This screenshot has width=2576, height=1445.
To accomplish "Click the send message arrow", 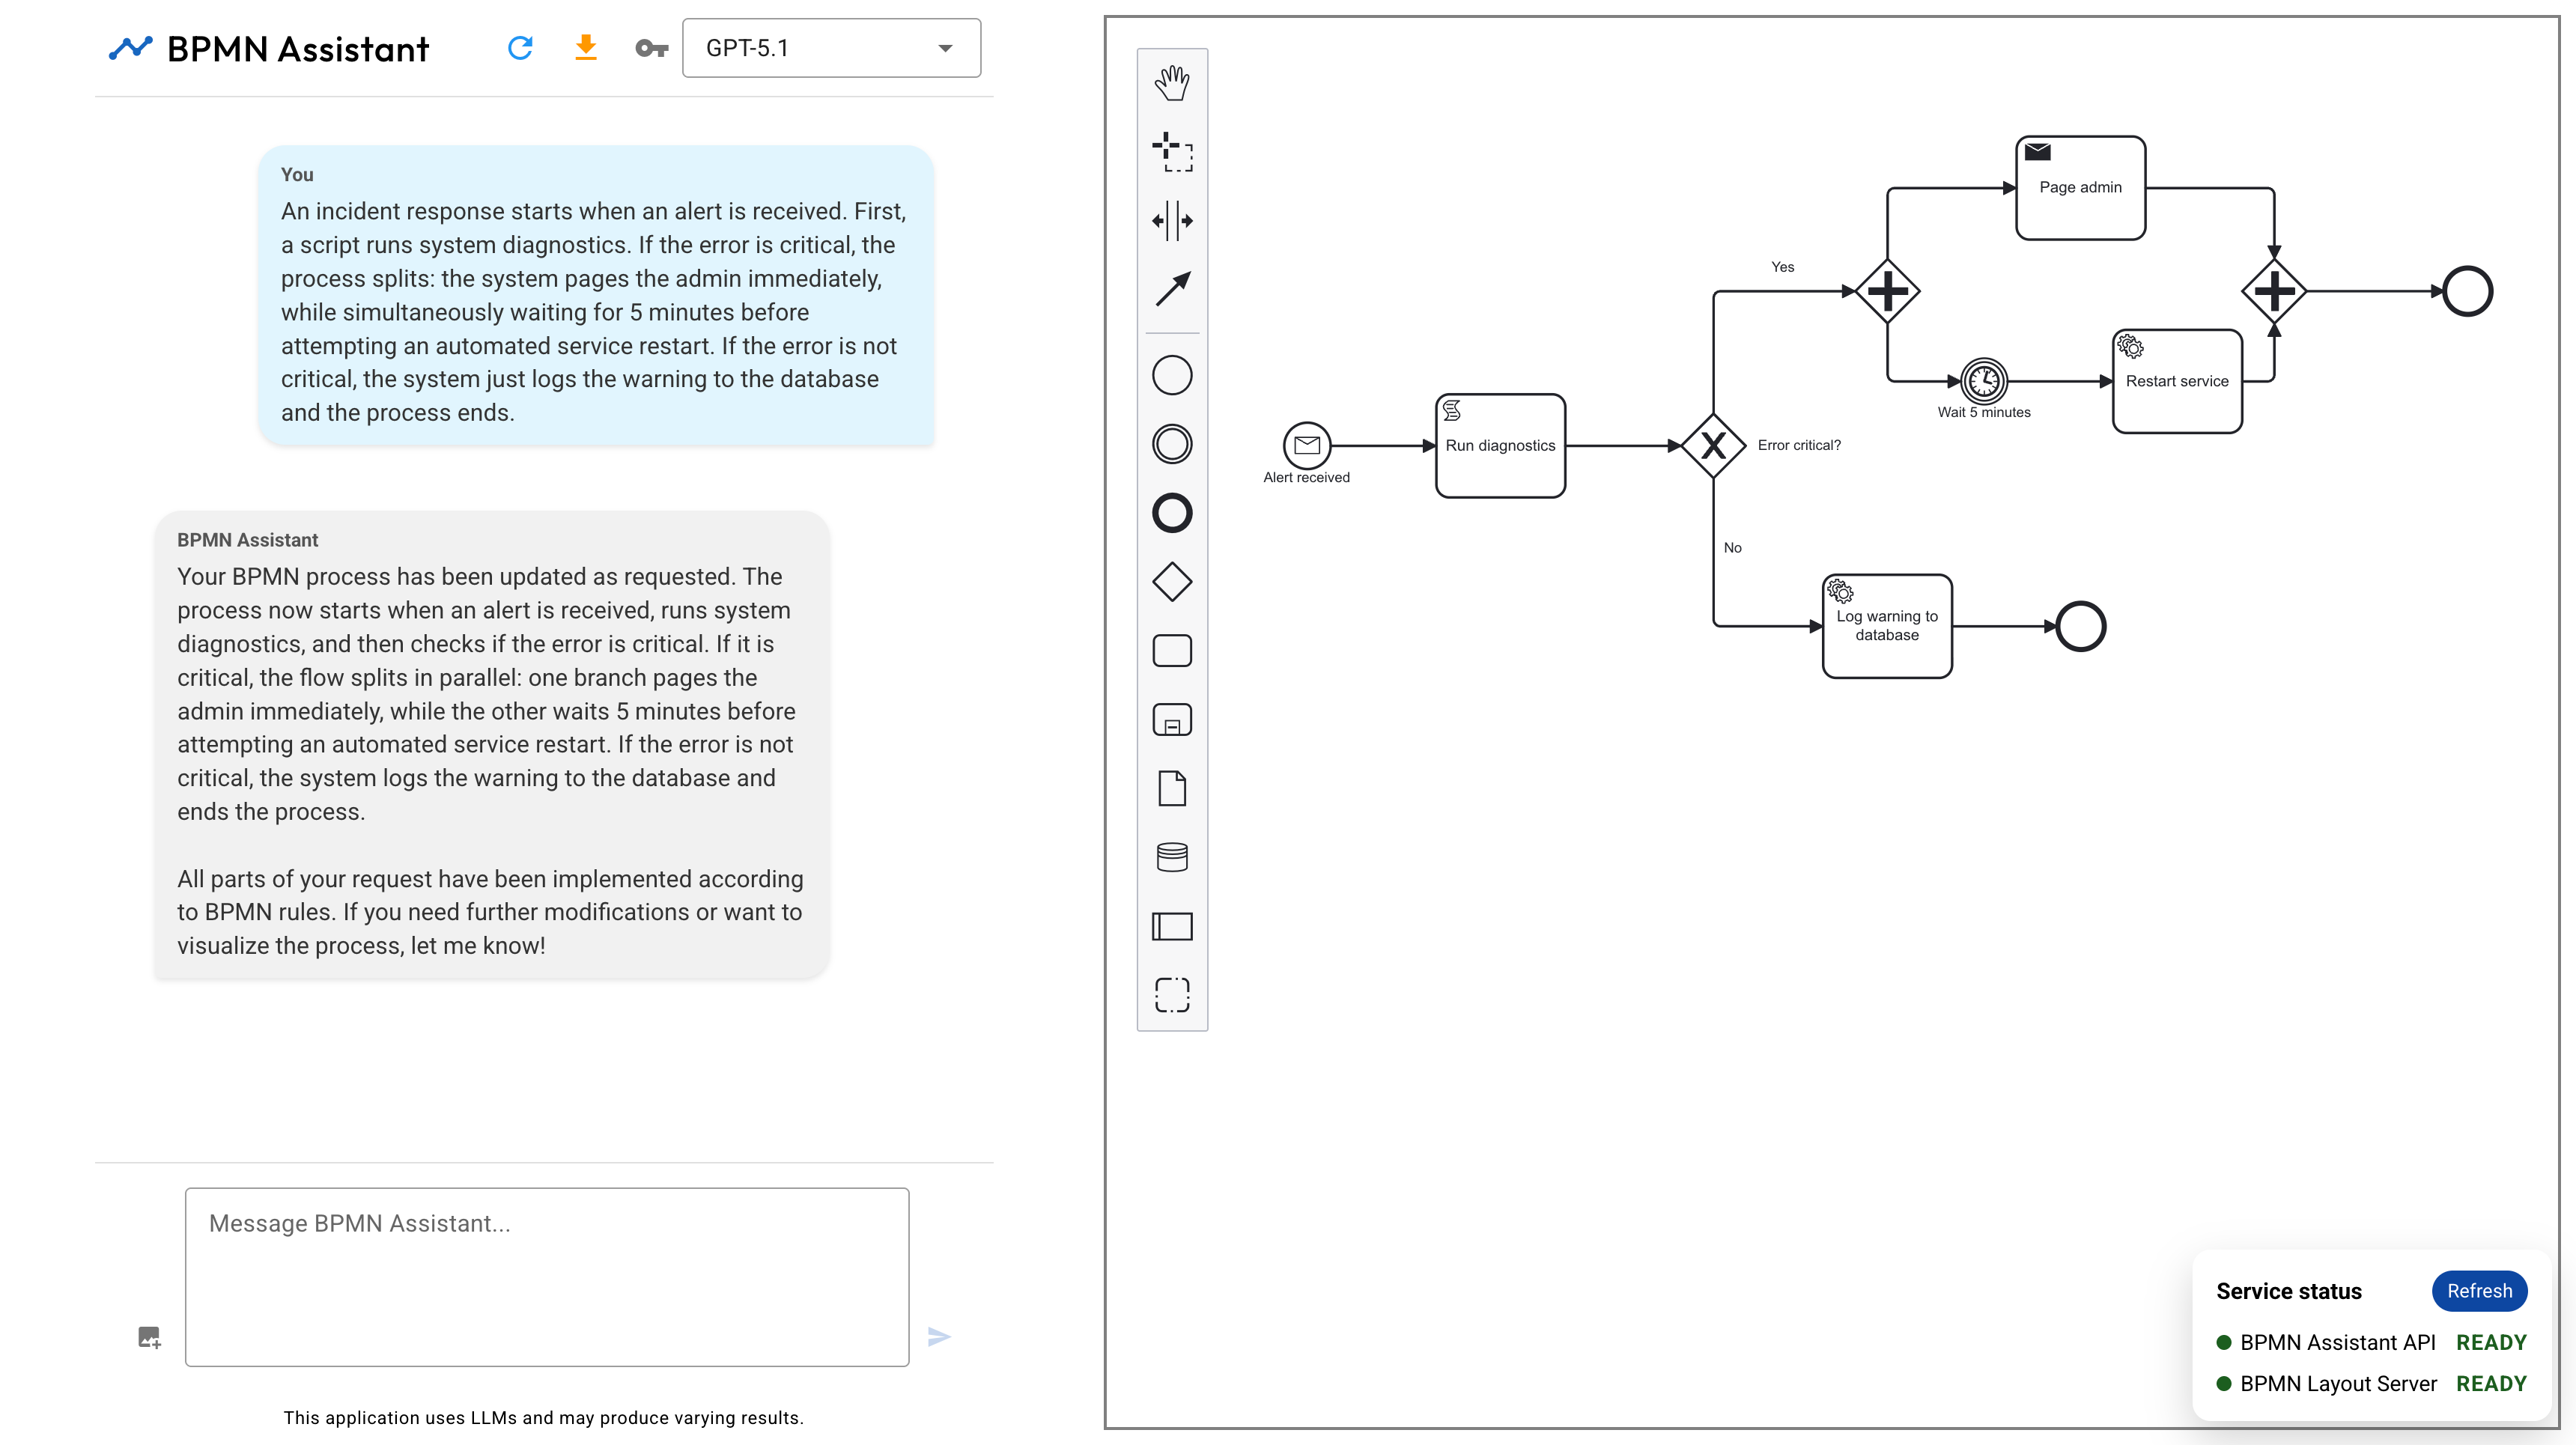I will tap(938, 1337).
